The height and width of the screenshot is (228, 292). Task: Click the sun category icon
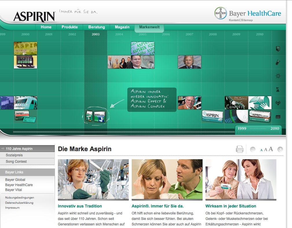278,76
